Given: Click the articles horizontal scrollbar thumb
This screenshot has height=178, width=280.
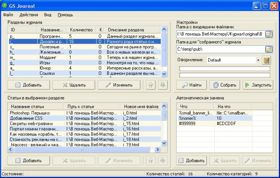Looking at the screenshot, I should [82, 149].
